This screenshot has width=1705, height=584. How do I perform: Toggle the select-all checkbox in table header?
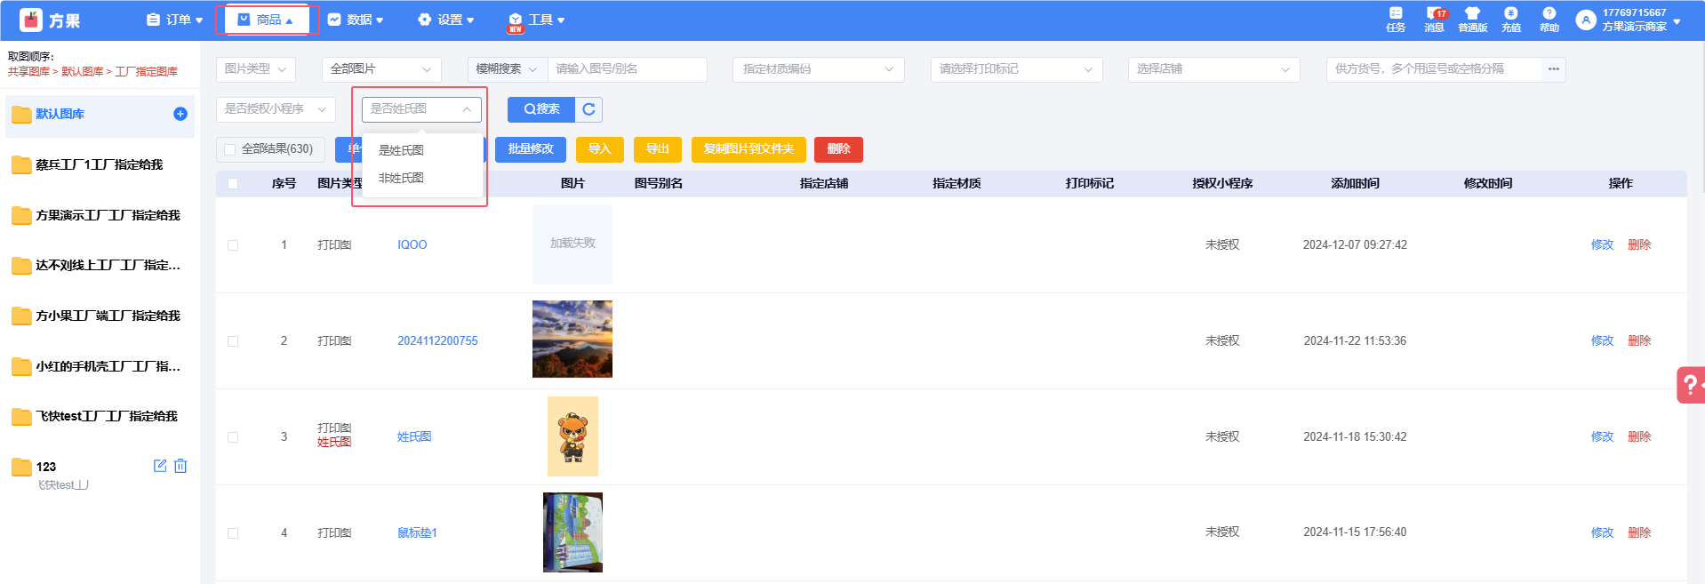click(233, 183)
